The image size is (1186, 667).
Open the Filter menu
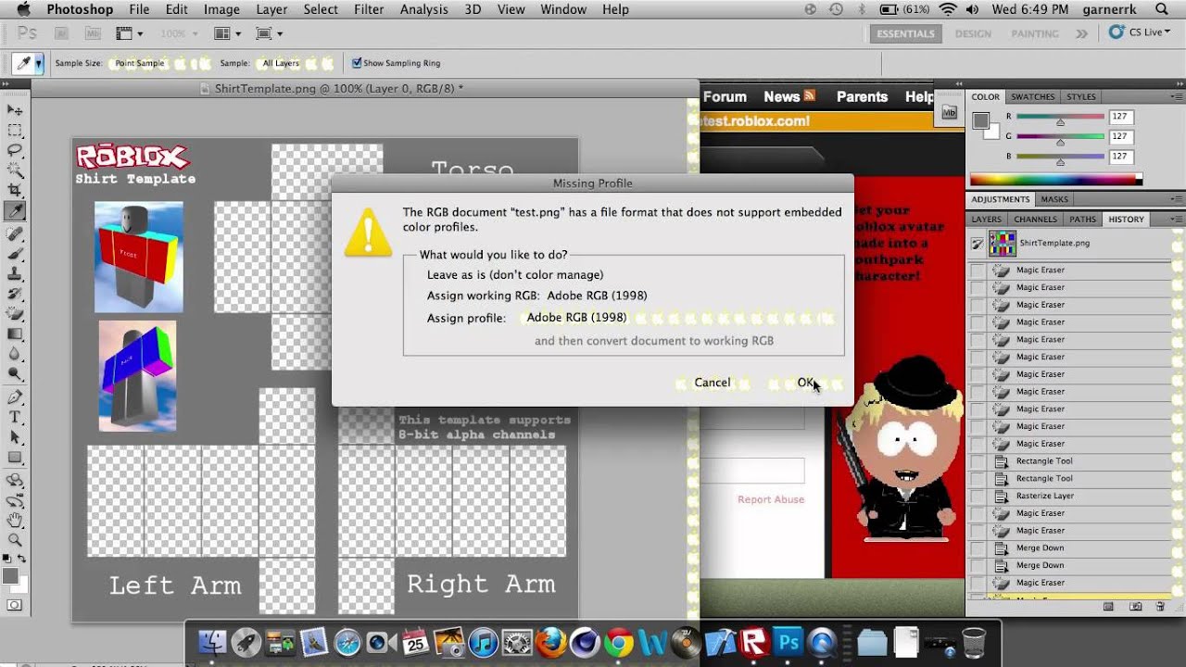pos(369,9)
